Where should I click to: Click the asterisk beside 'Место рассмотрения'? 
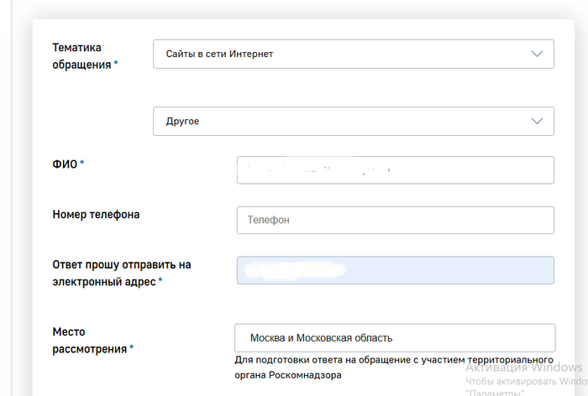pos(131,349)
